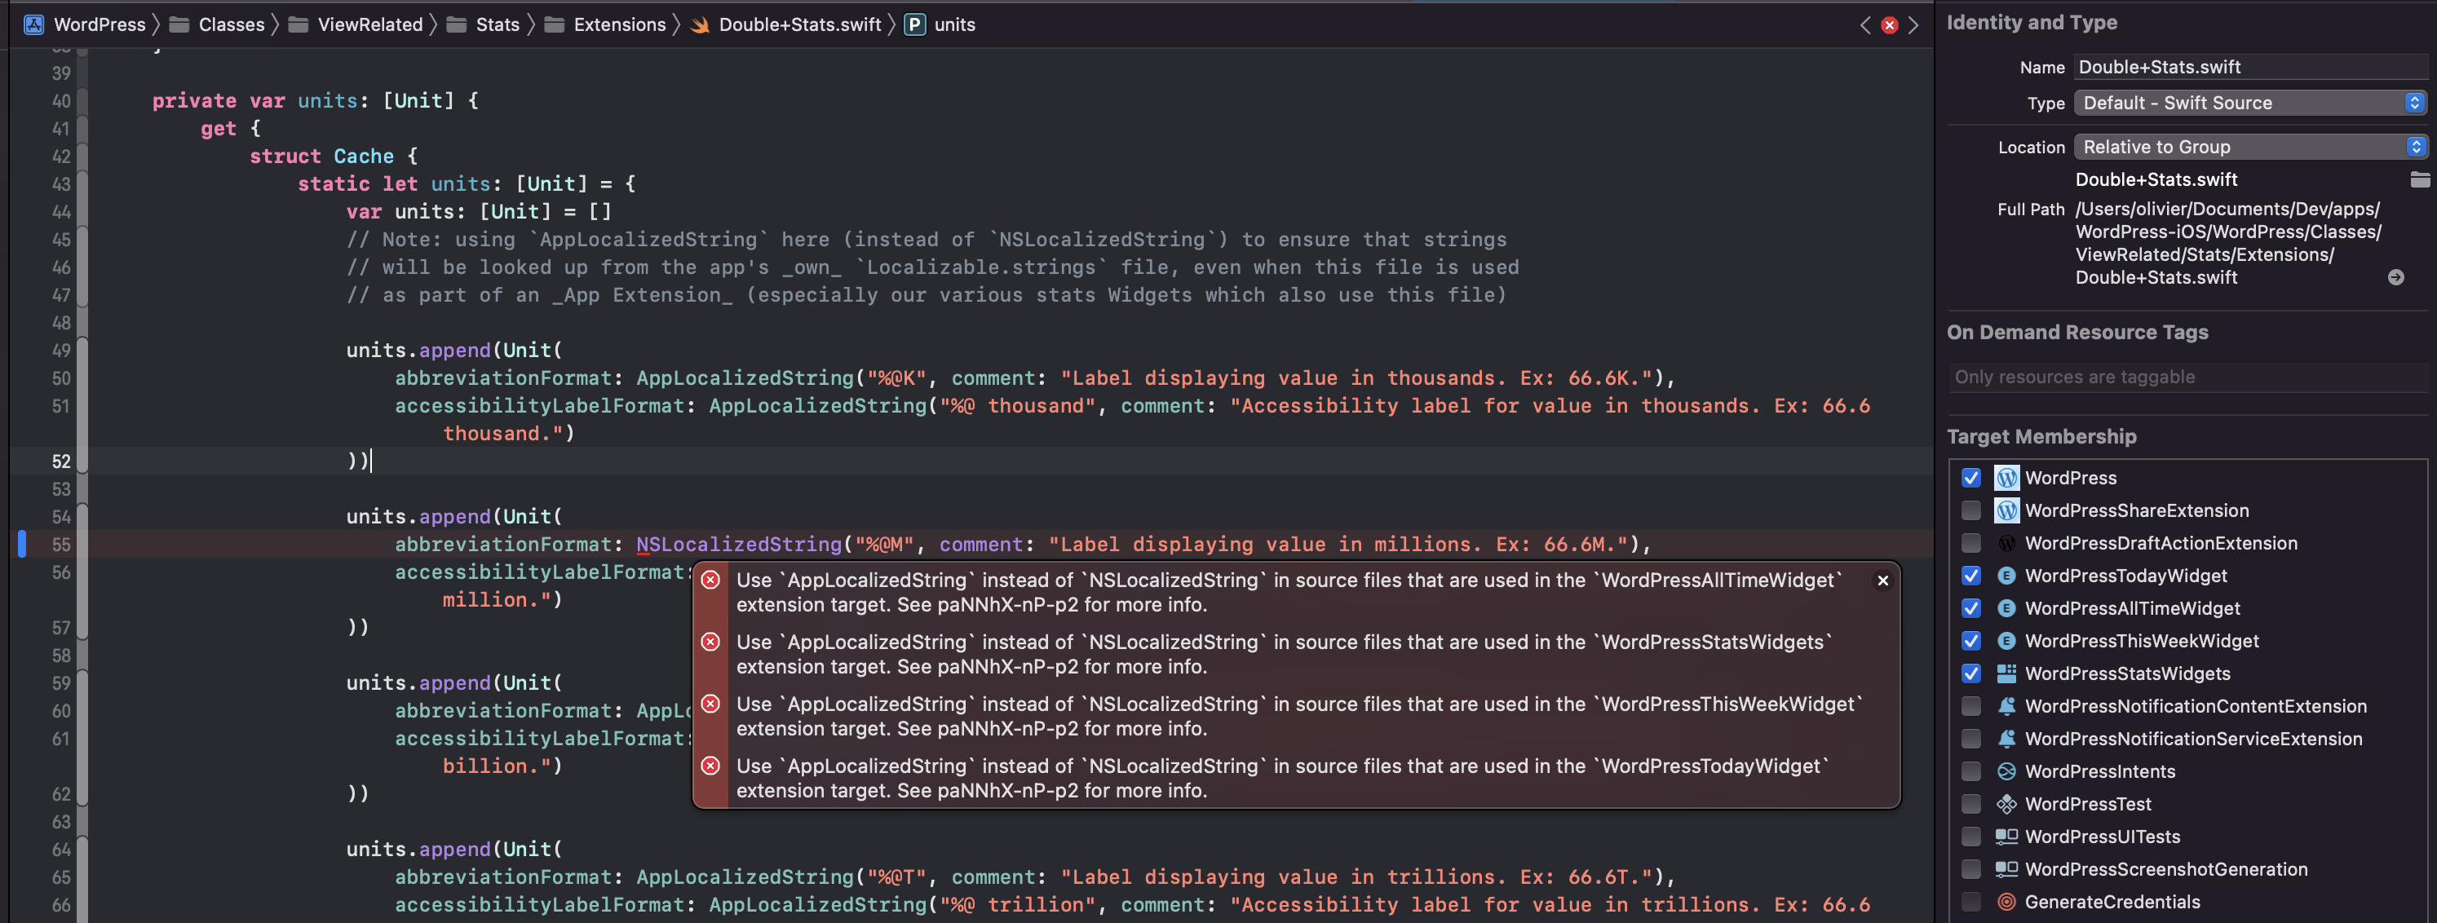The width and height of the screenshot is (2437, 923).
Task: Uncheck the WordPressStatsWidgets target
Action: click(1970, 673)
